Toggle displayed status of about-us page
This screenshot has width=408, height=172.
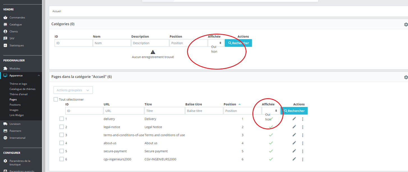click(x=271, y=143)
